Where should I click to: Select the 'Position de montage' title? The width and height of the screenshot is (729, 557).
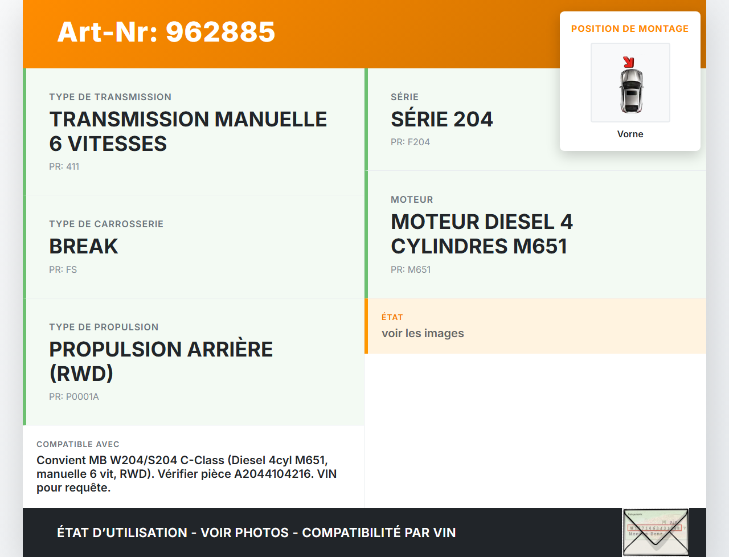click(630, 28)
